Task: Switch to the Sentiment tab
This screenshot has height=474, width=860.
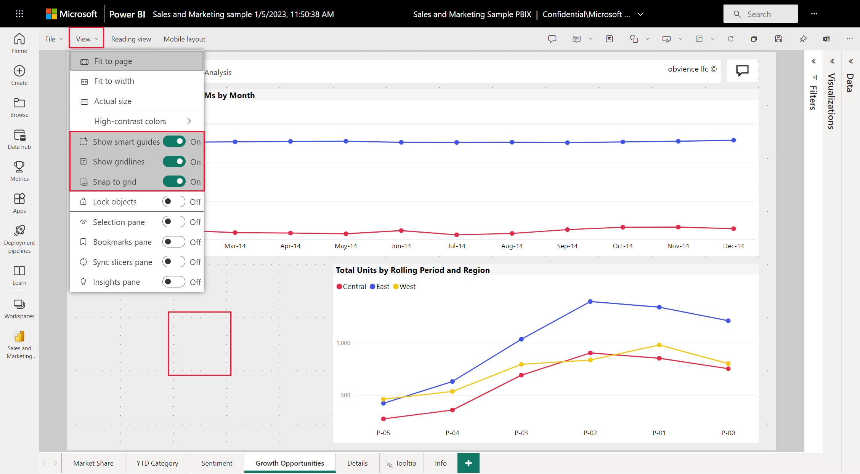Action: (217, 462)
